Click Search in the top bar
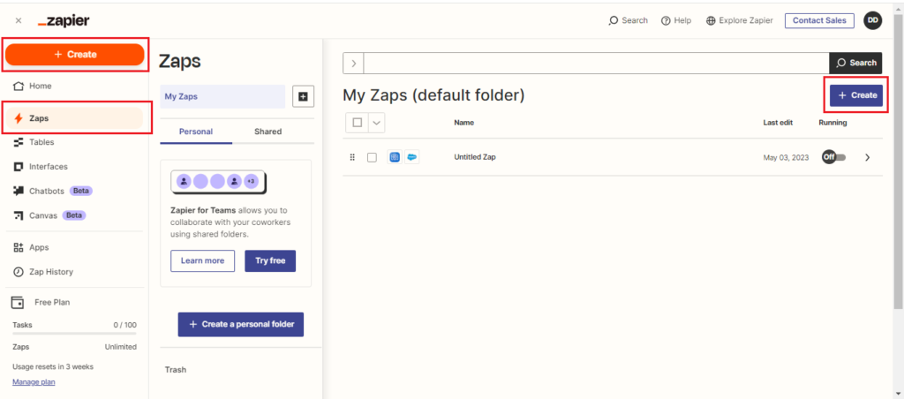This screenshot has height=399, width=904. click(629, 21)
